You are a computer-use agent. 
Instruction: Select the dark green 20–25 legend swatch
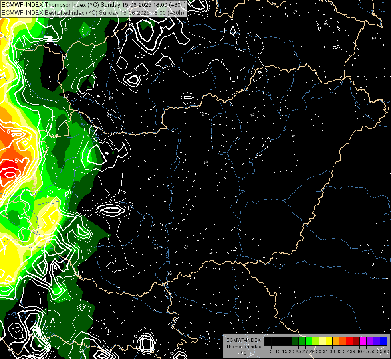tap(295, 341)
